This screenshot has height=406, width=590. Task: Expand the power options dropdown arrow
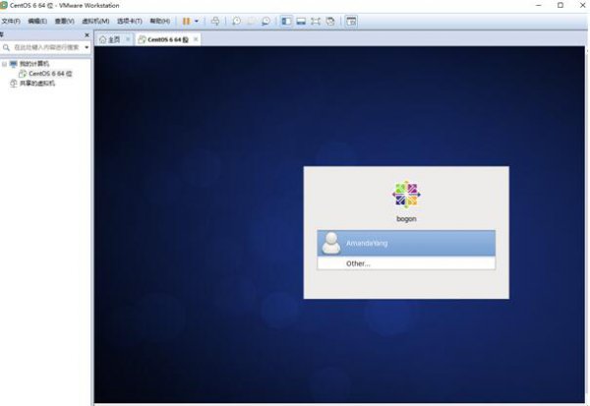pos(197,21)
